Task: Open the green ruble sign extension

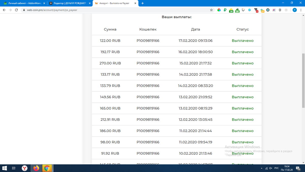Action: pos(225,10)
